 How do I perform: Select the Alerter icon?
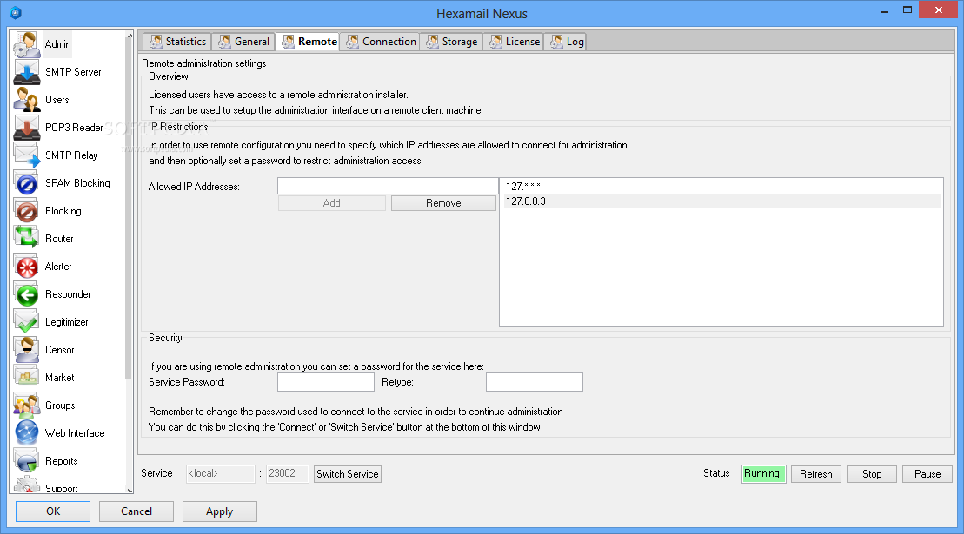(x=27, y=267)
